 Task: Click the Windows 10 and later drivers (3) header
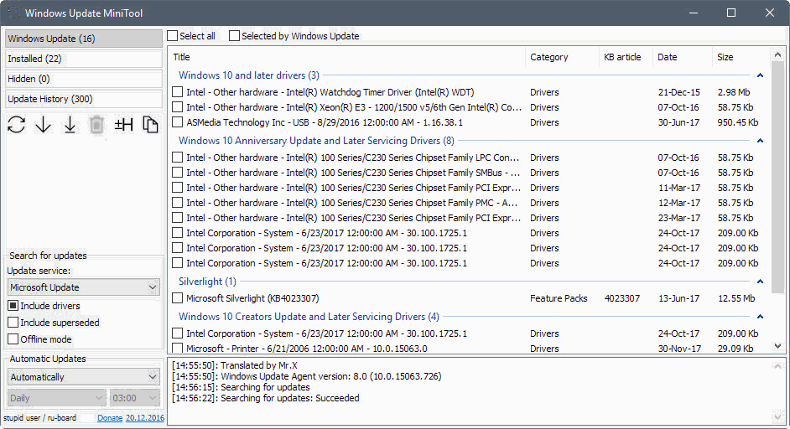[249, 75]
